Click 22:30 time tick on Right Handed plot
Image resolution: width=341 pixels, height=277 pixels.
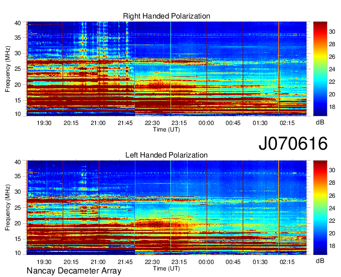point(152,123)
